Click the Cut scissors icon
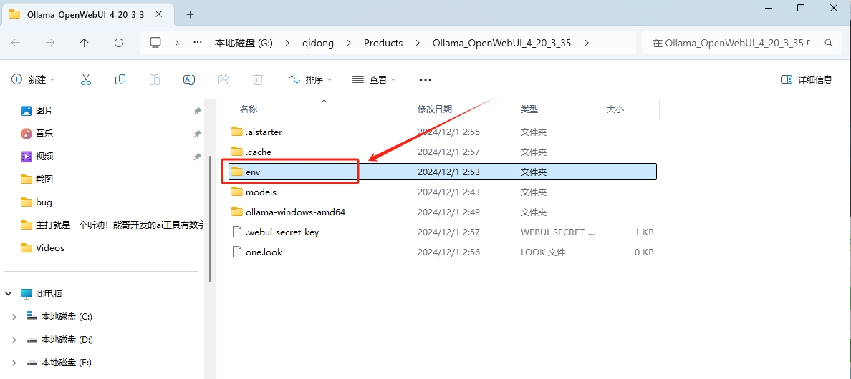Viewport: 851px width, 379px height. coord(85,79)
